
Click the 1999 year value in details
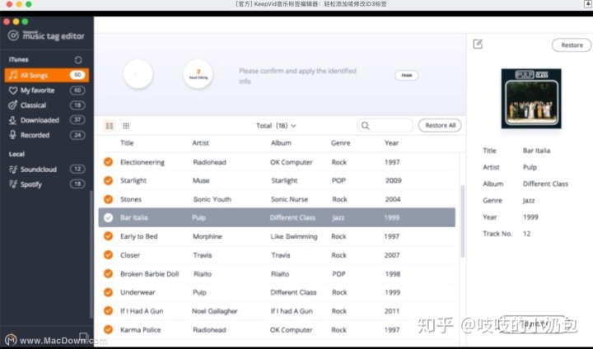530,217
